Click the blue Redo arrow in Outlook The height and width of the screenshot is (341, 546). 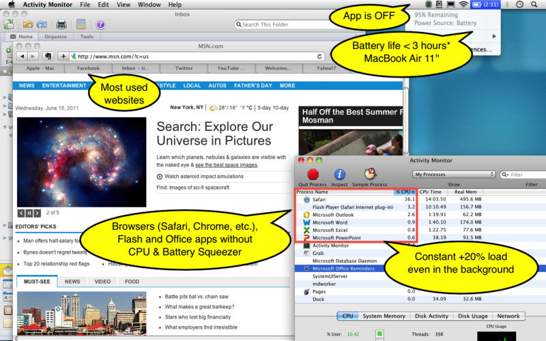[x=42, y=25]
